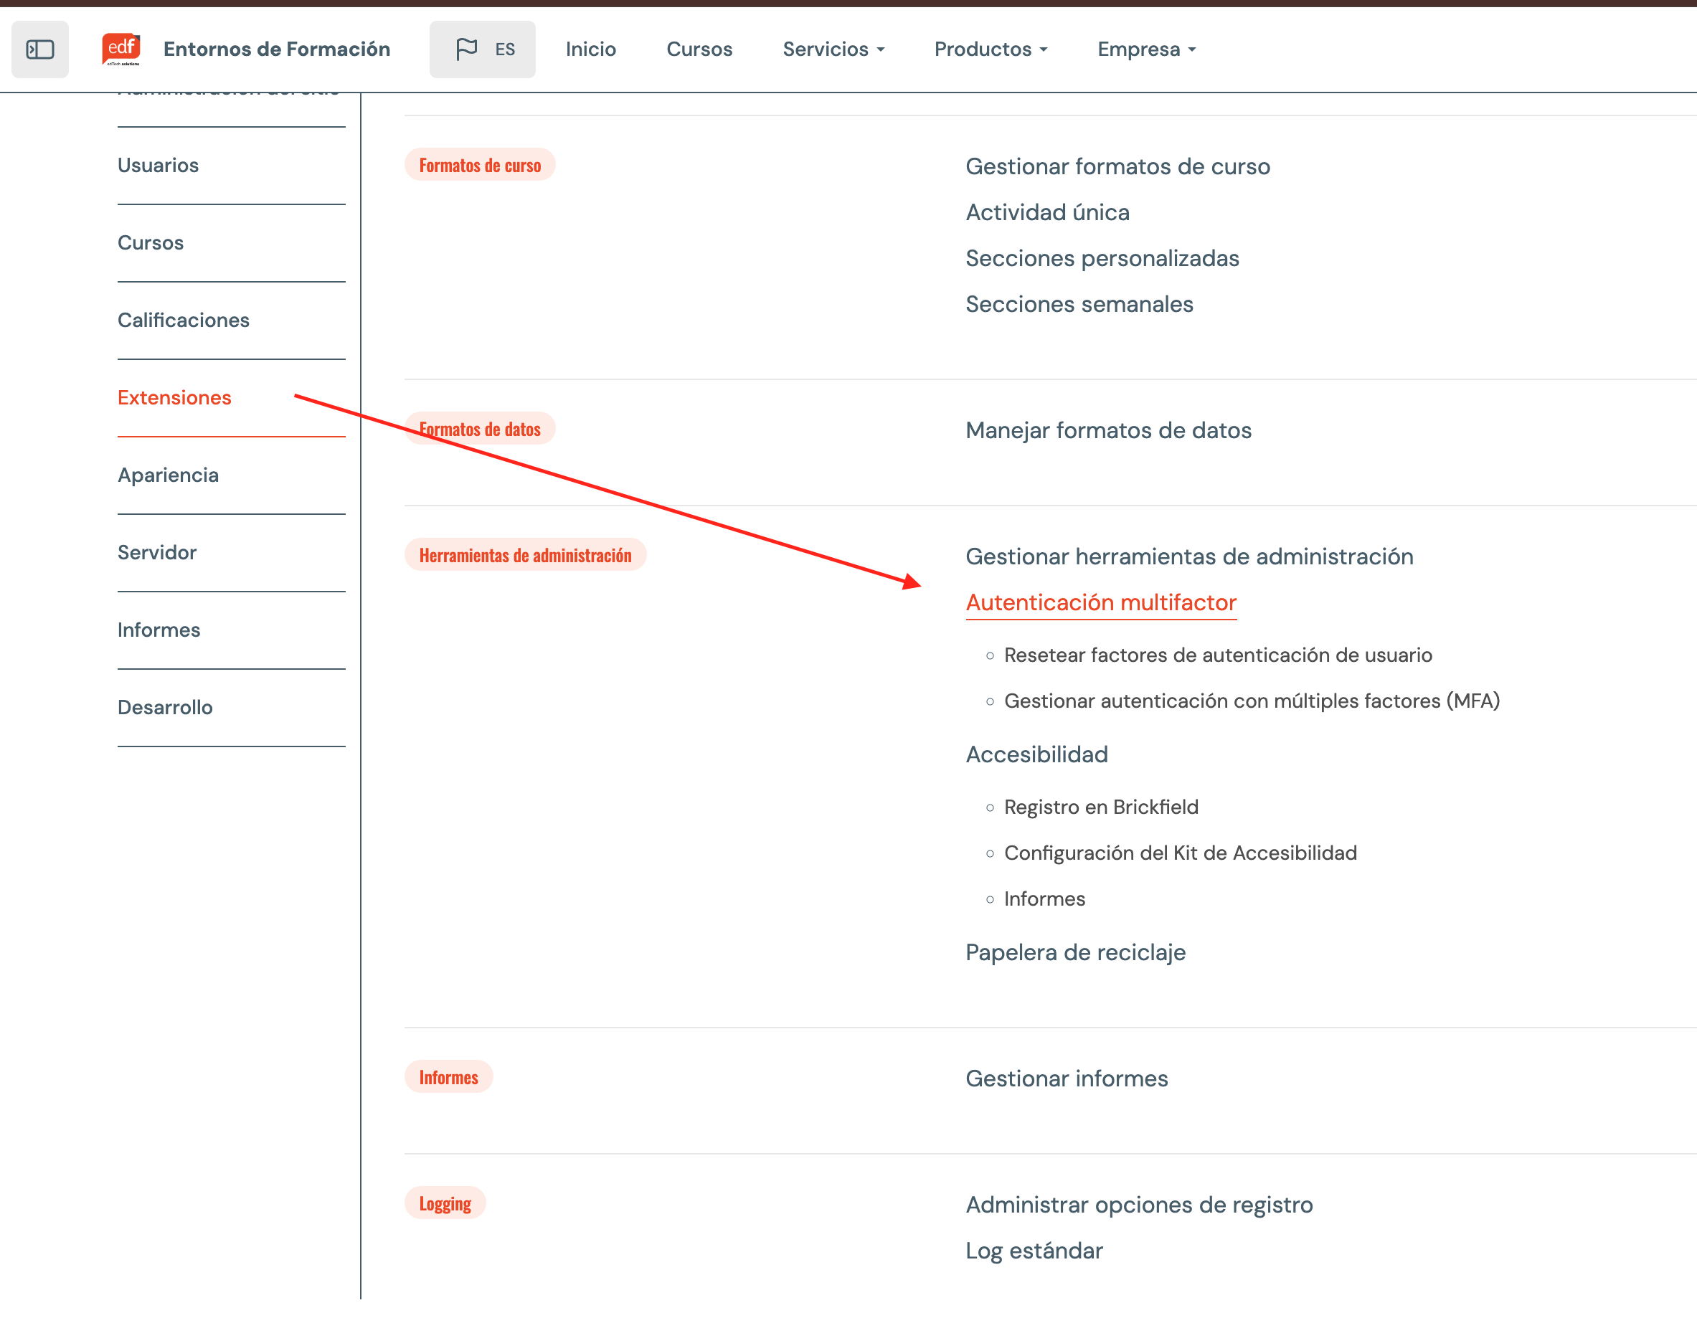
Task: Select Informes in the admin sidebar
Action: pyautogui.click(x=159, y=630)
